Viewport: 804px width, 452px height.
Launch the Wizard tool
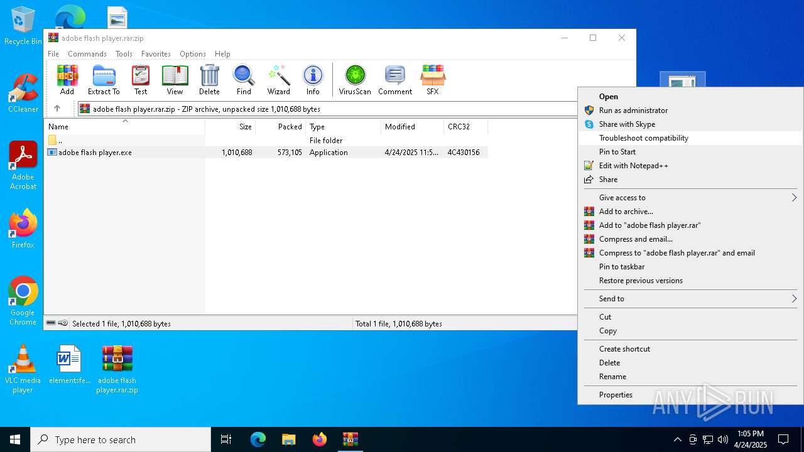pyautogui.click(x=279, y=80)
